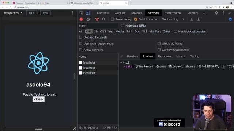The width and height of the screenshot is (234, 131).
Task: Go back in browser history
Action: point(3,7)
